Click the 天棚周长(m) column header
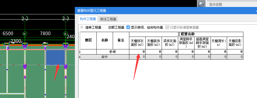The width and height of the screenshot is (257, 98). coord(219,43)
